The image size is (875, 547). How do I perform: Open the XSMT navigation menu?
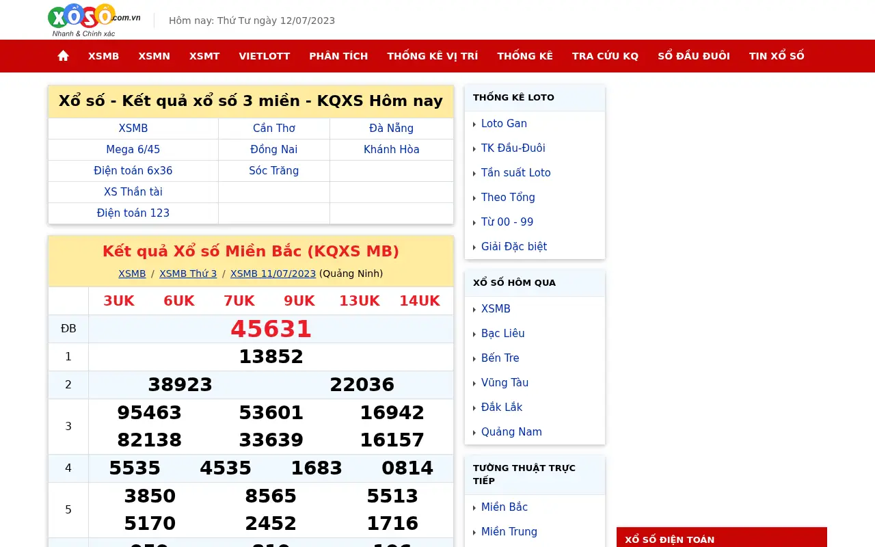[x=204, y=56]
